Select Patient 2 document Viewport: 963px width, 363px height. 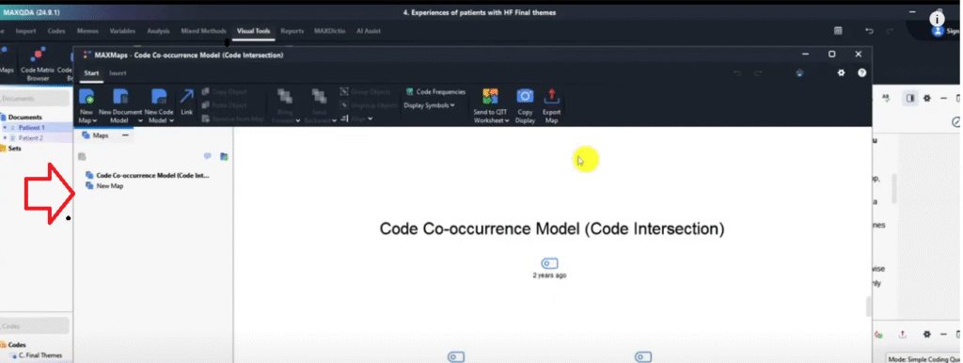[x=31, y=138]
